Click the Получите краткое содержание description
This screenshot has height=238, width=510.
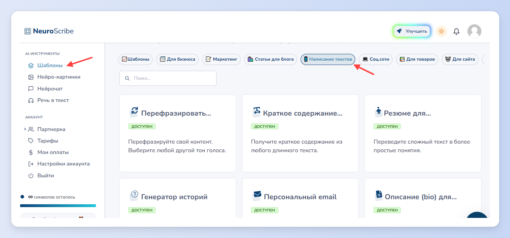click(297, 146)
